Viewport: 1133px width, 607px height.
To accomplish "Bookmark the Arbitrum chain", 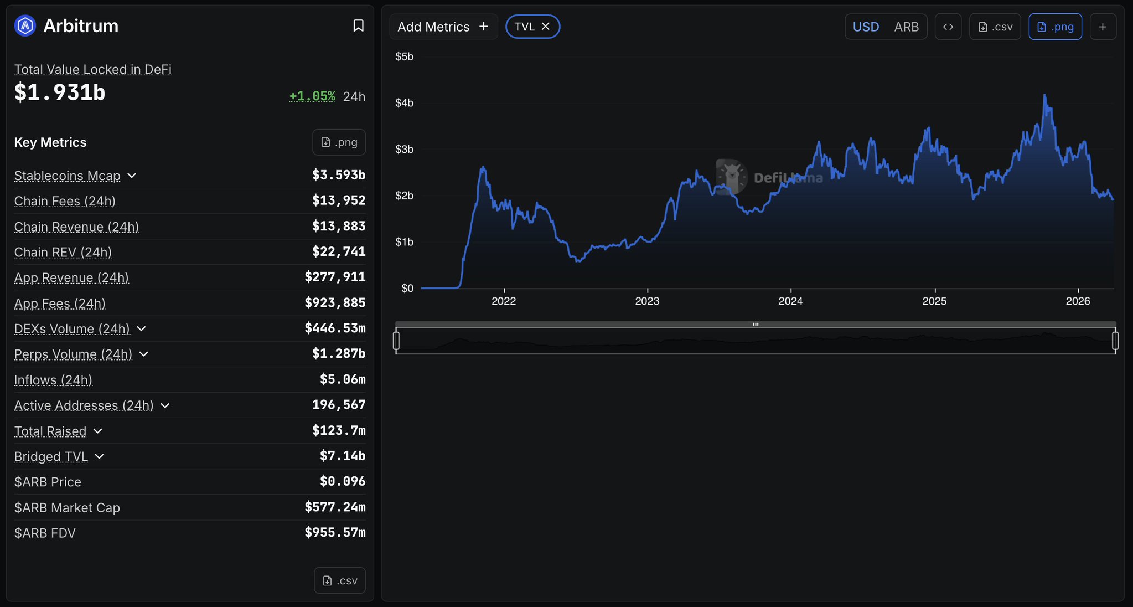I will point(358,26).
